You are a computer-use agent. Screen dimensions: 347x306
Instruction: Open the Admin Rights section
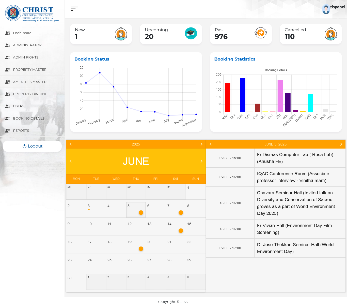[26, 57]
